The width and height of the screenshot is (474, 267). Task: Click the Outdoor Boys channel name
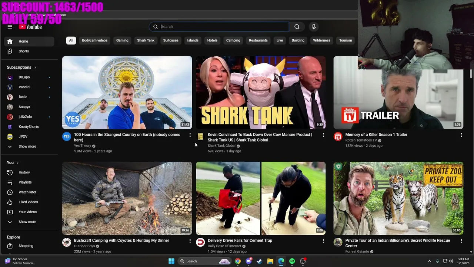click(x=84, y=246)
